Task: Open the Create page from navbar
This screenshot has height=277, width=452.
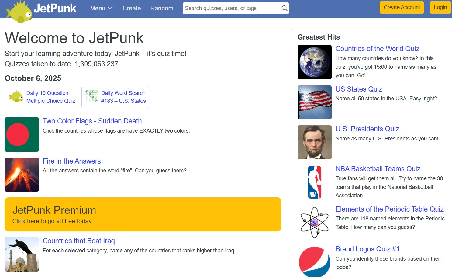Action: (132, 8)
